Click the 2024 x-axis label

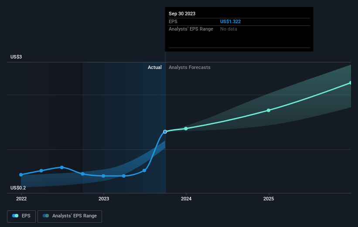tap(186, 199)
